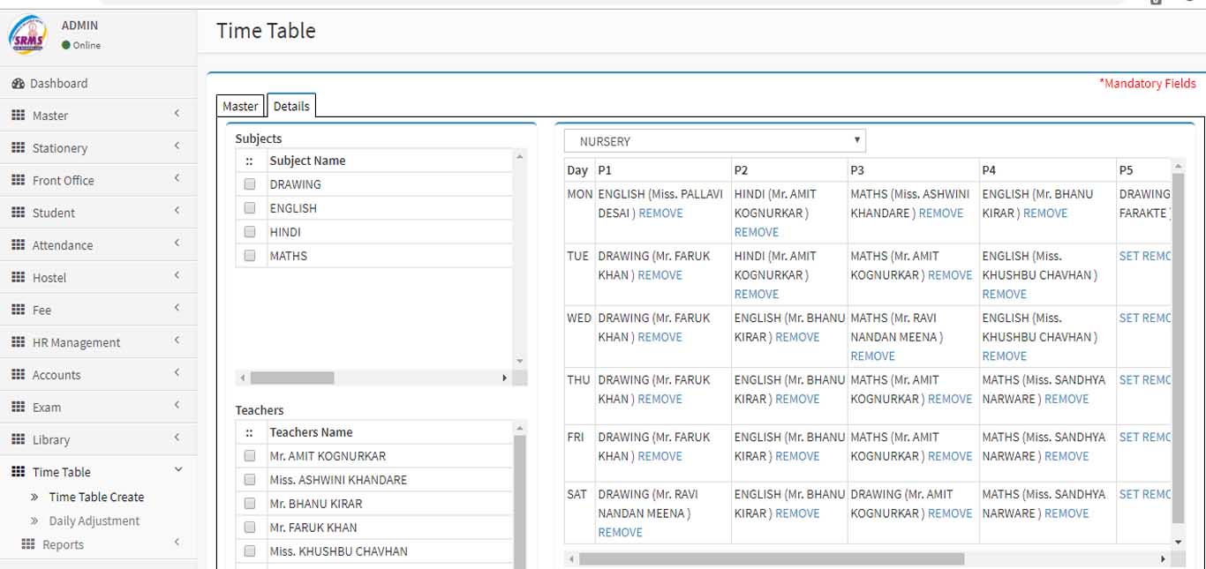Remove Monday P1 ENGLISH entry
This screenshot has width=1206, height=569.
pos(660,213)
